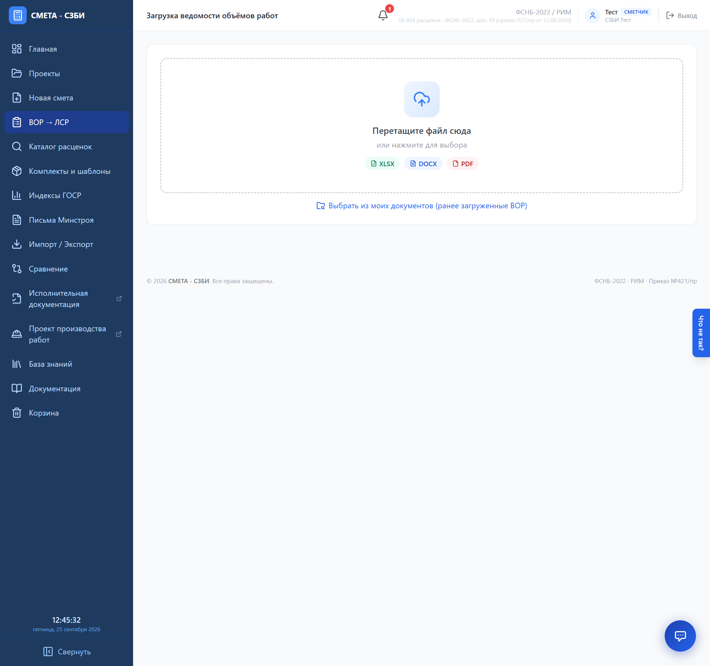This screenshot has height=666, width=710.
Task: Click the DOCX format badge
Action: (423, 164)
